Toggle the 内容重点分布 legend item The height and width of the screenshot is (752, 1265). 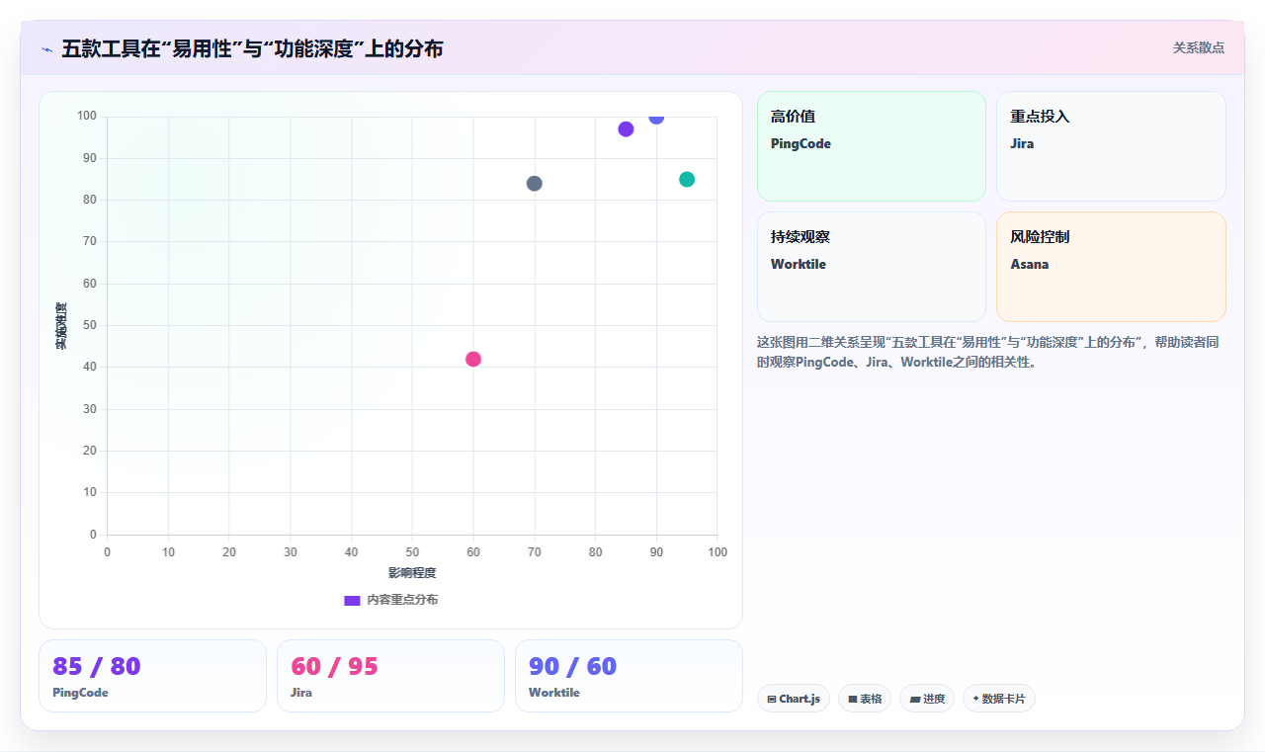pyautogui.click(x=391, y=600)
